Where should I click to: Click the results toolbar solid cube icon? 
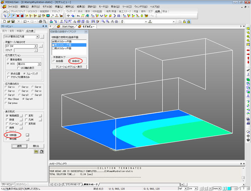coord(146,16)
